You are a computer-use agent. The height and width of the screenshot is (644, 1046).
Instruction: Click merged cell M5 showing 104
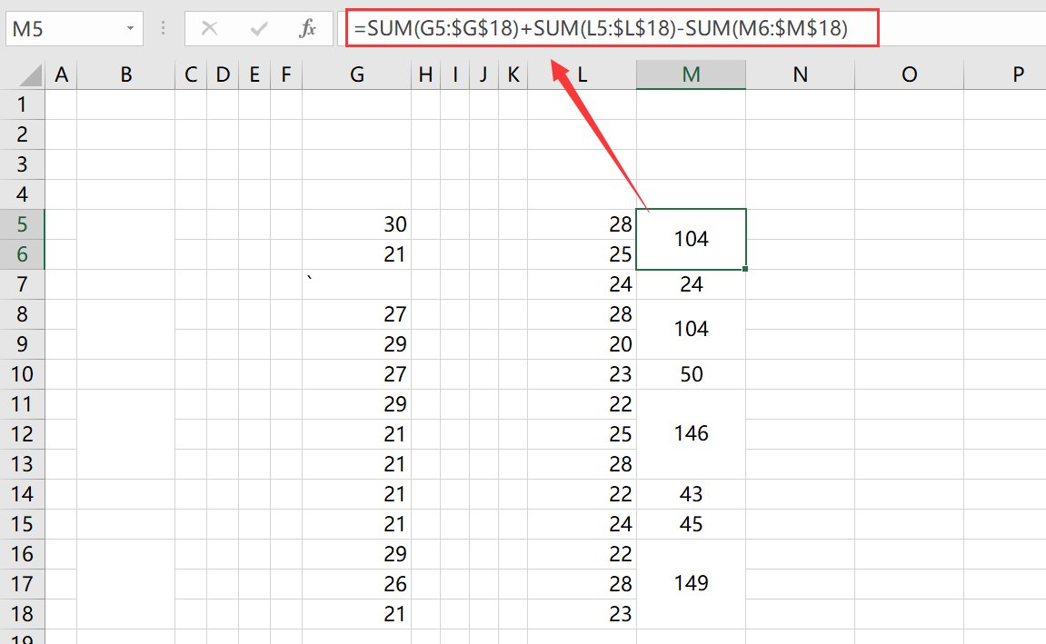point(691,239)
